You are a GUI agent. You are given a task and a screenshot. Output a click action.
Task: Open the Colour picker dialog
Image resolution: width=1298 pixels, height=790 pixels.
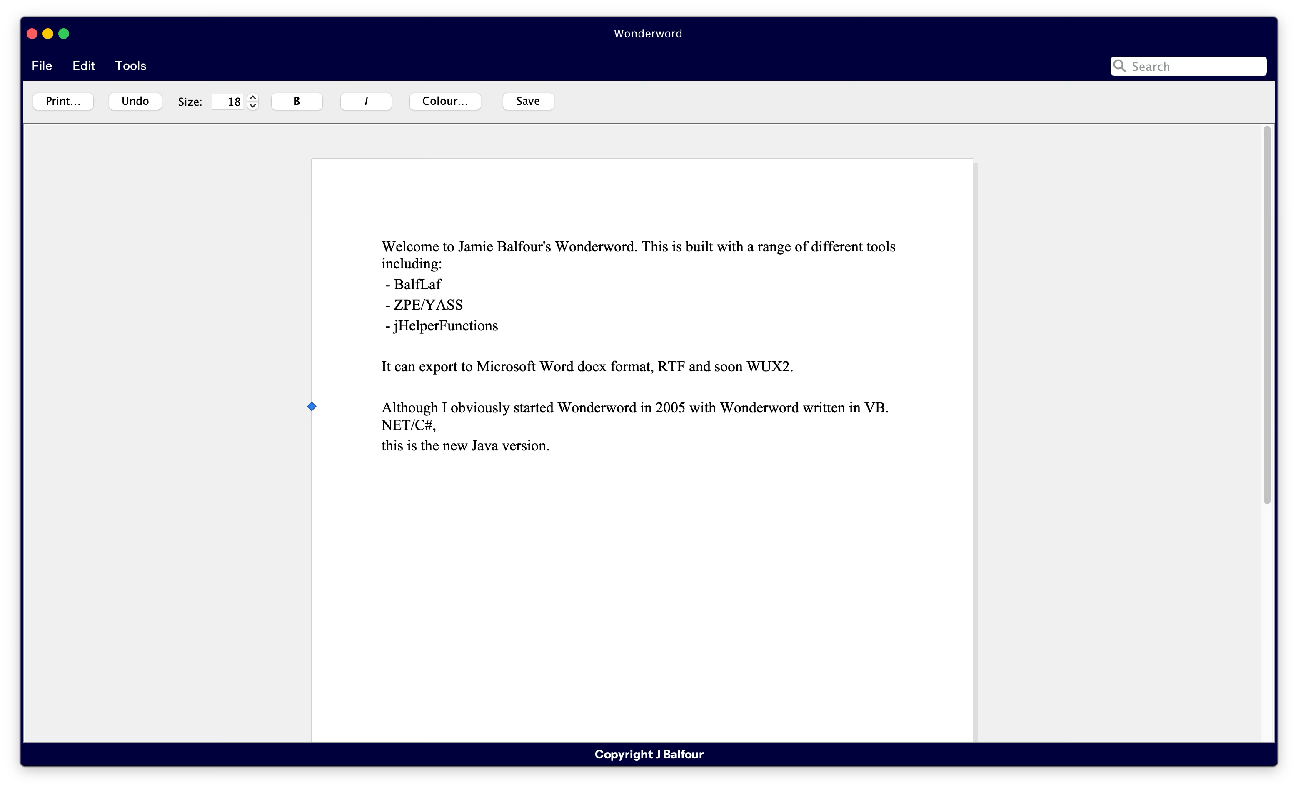coord(444,101)
